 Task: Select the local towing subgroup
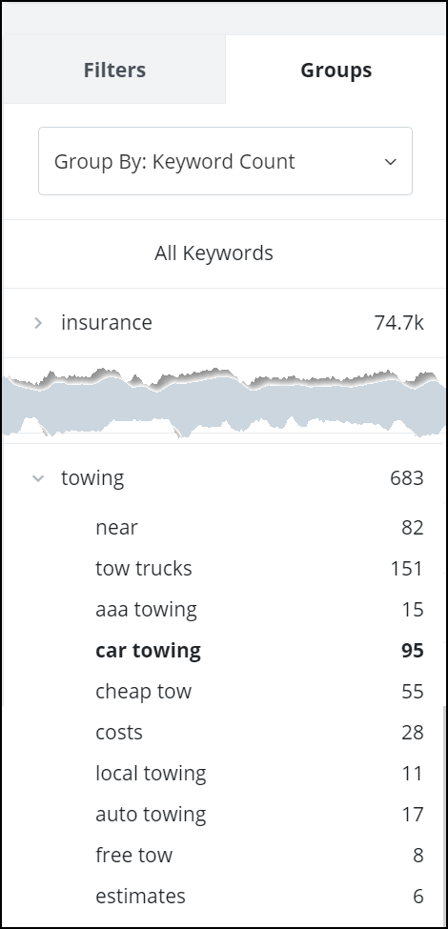click(259, 773)
